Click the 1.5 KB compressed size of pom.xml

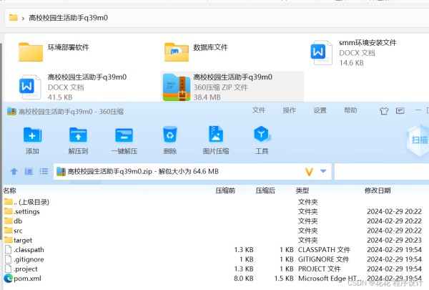click(x=284, y=279)
